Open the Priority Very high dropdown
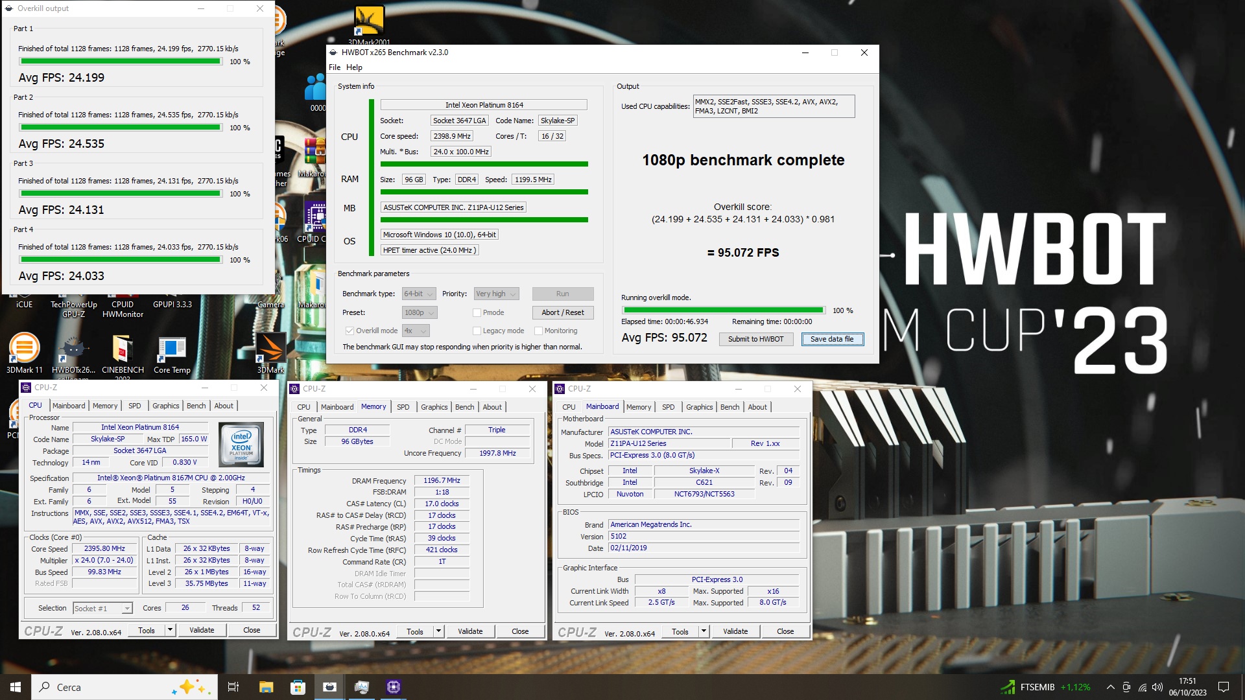 click(x=496, y=294)
